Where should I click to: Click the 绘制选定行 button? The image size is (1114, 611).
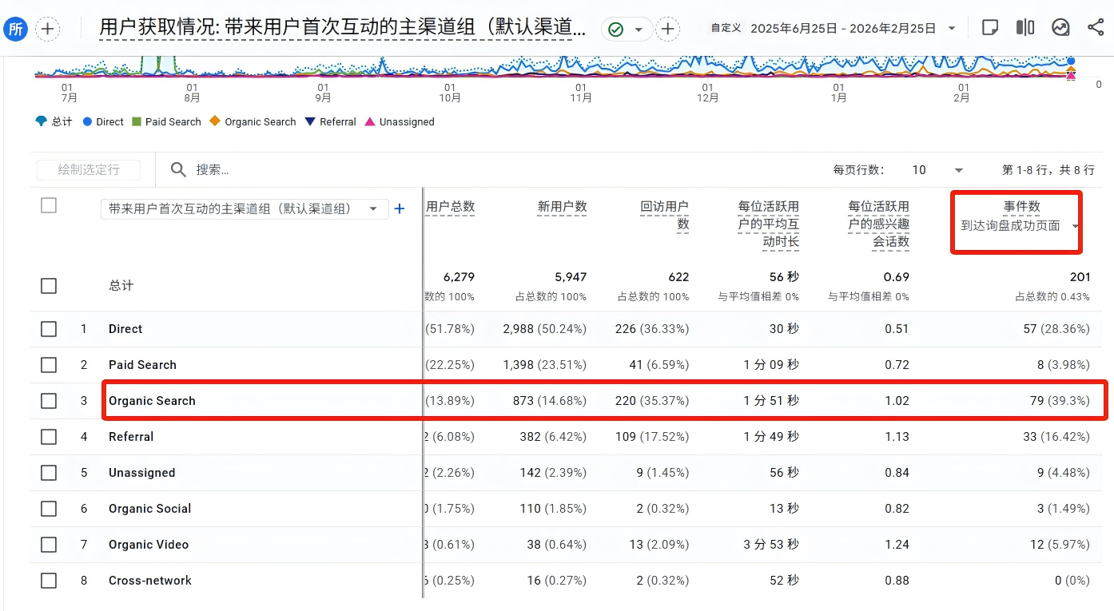[89, 169]
